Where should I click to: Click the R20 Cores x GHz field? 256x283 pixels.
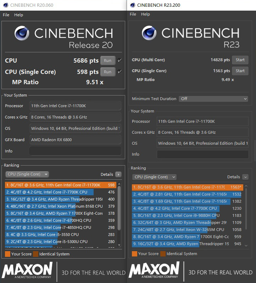(75, 117)
